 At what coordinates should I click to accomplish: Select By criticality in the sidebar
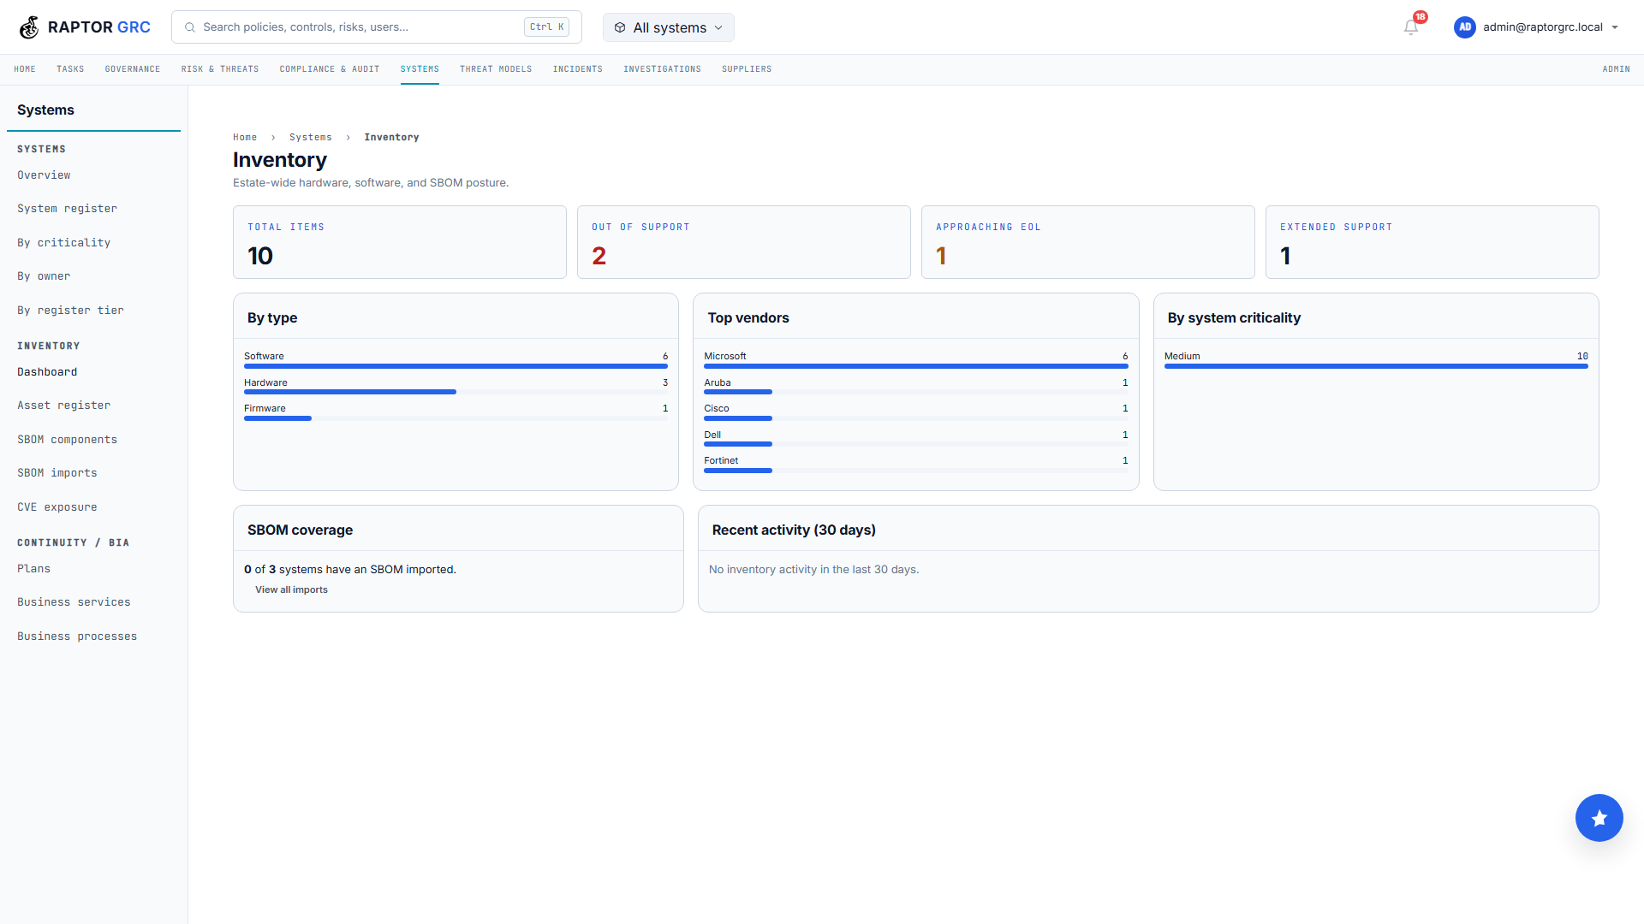[63, 243]
